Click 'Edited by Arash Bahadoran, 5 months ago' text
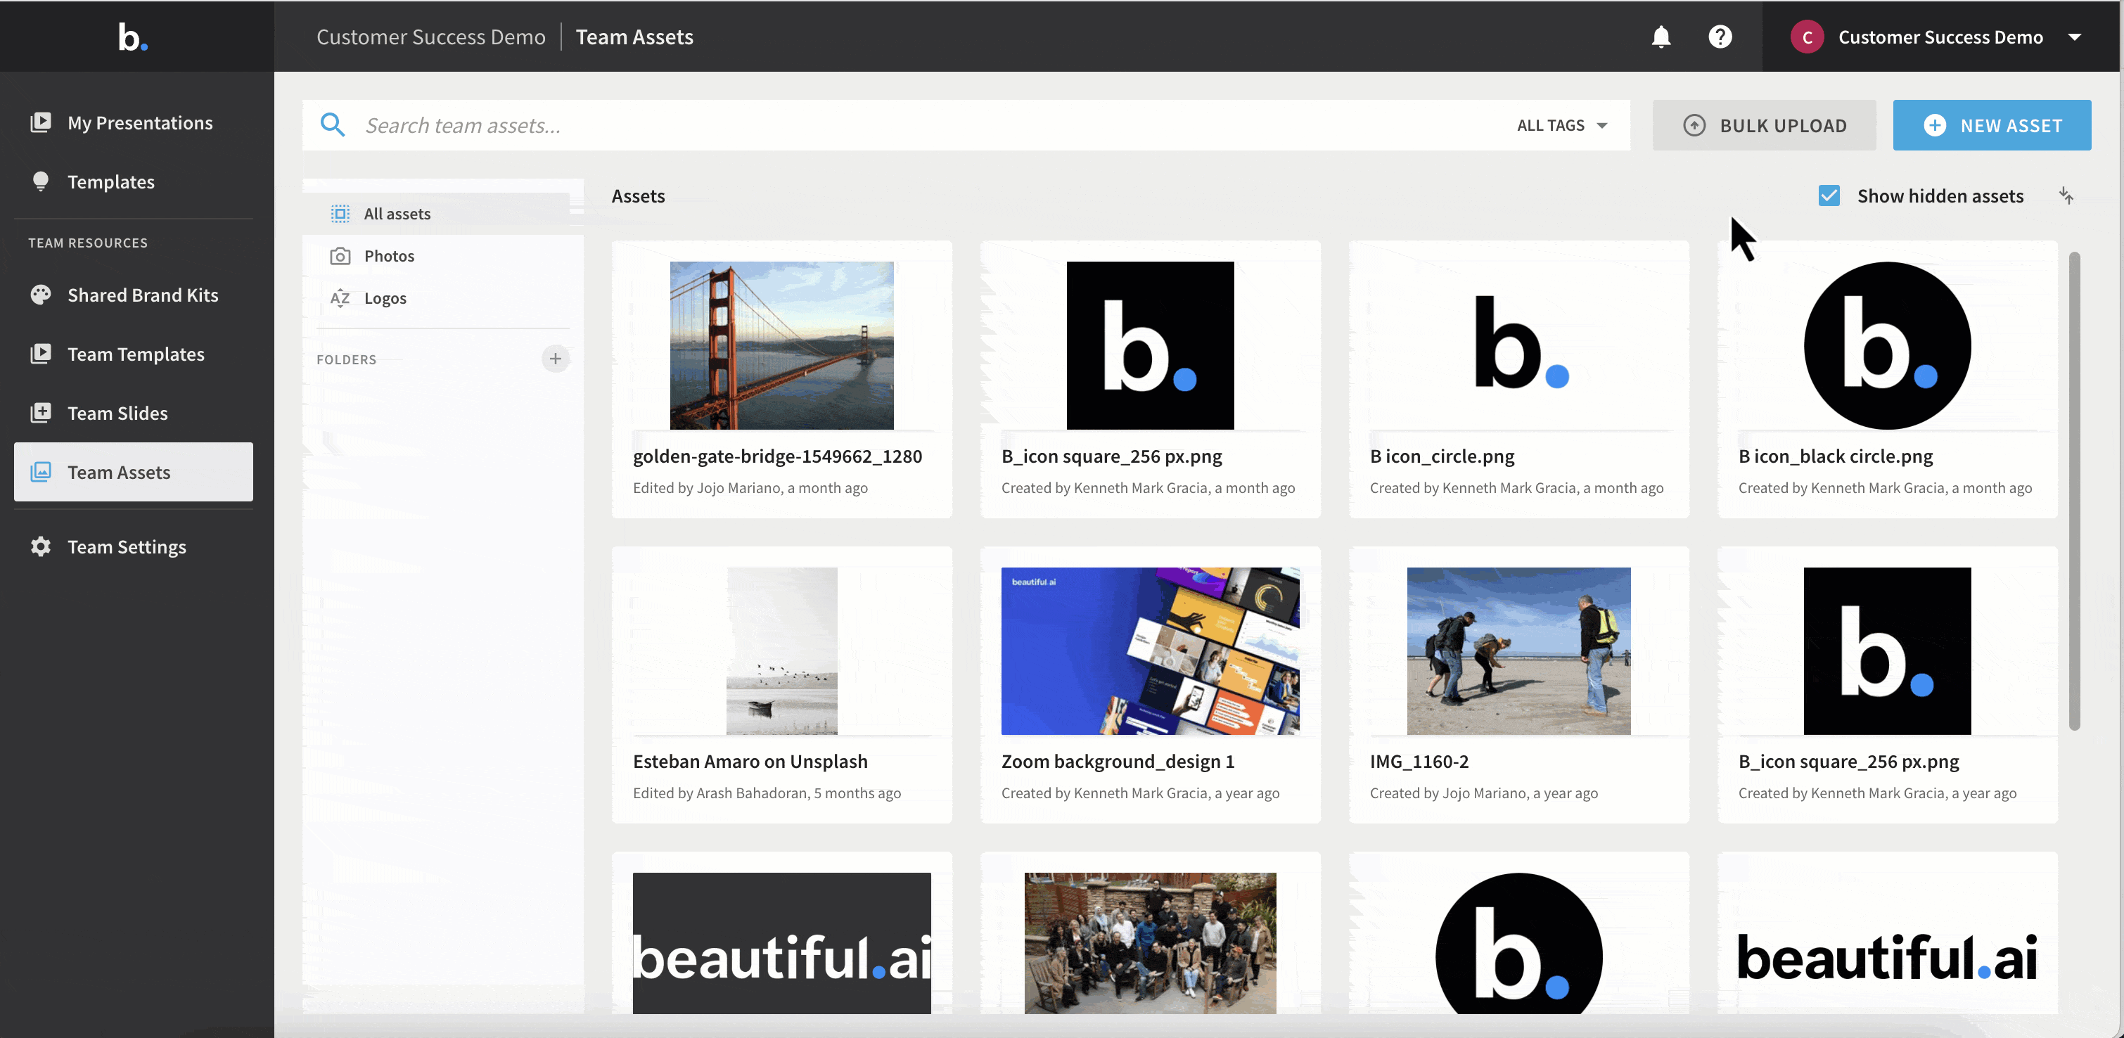This screenshot has width=2124, height=1038. coord(767,793)
